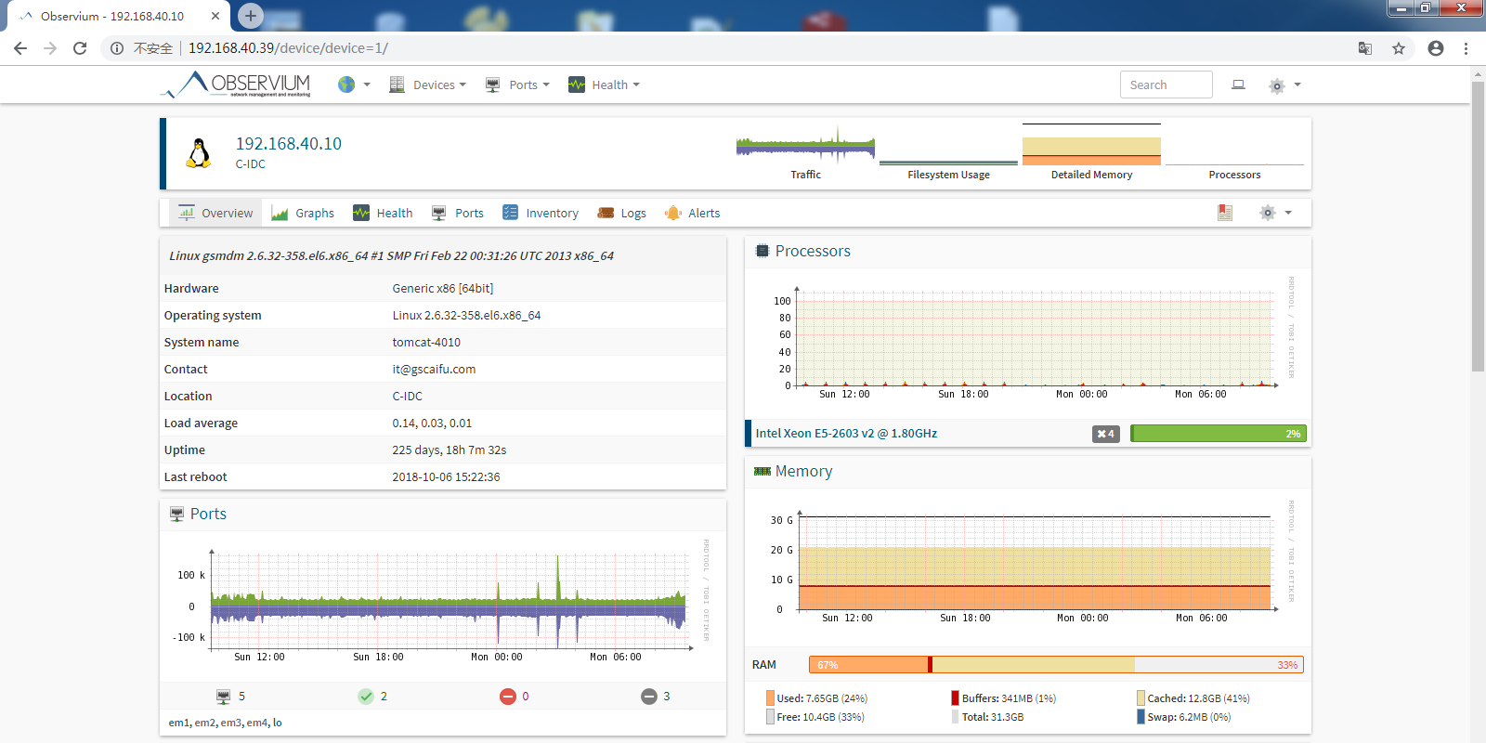Open the em4 port link
Screen dimensions: 1486x743
257,723
